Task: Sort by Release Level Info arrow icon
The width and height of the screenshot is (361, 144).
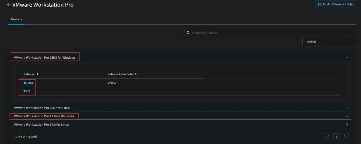Action: point(136,74)
